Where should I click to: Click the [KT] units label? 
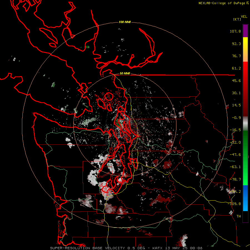(x=237, y=19)
